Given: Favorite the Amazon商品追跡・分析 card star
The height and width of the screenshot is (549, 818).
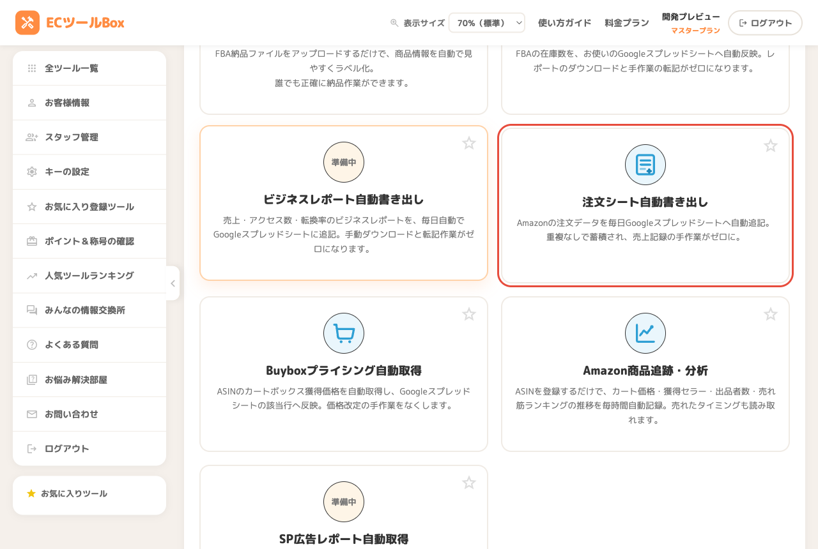Looking at the screenshot, I should [771, 314].
